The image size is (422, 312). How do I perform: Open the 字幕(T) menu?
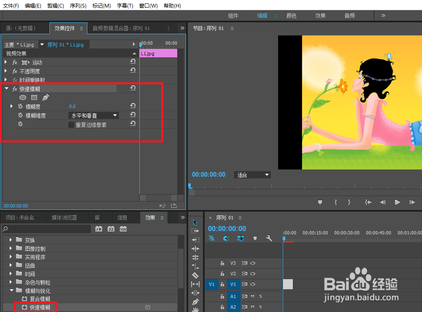(x=125, y=5)
